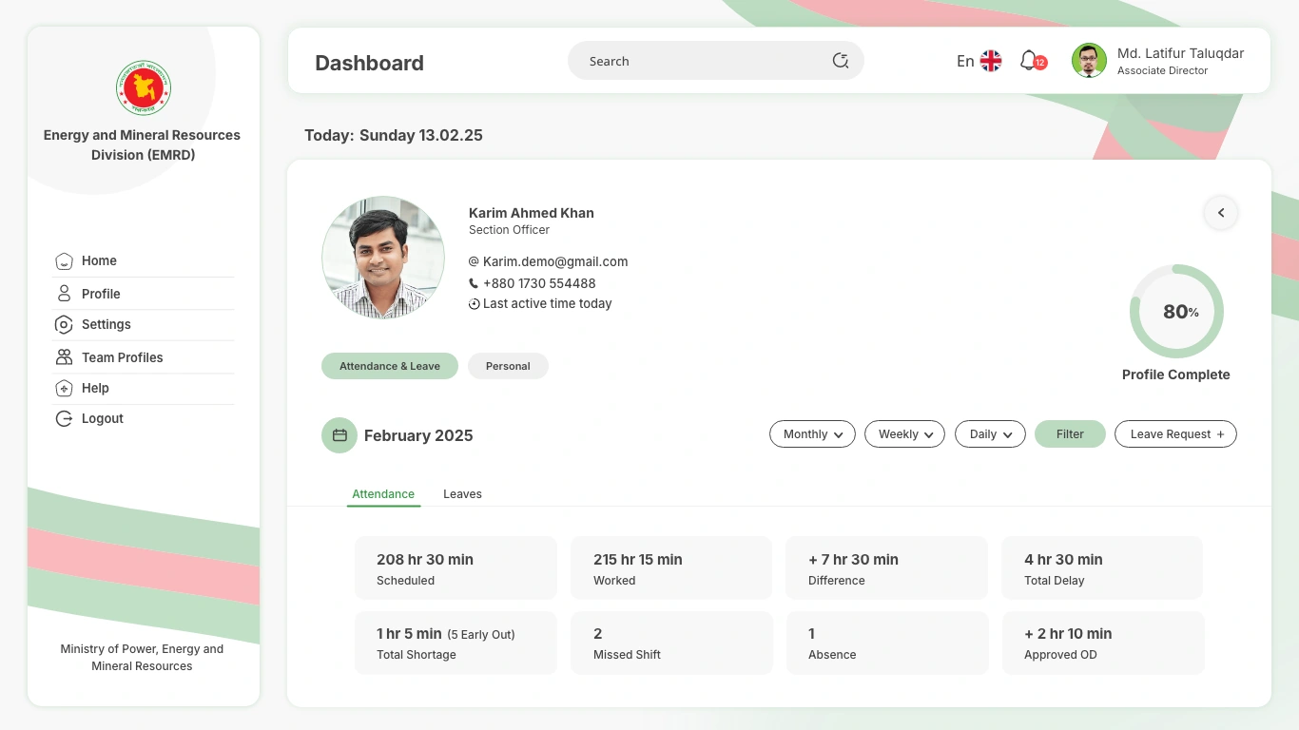The height and width of the screenshot is (730, 1299).
Task: Click the Filter button
Action: [1070, 434]
